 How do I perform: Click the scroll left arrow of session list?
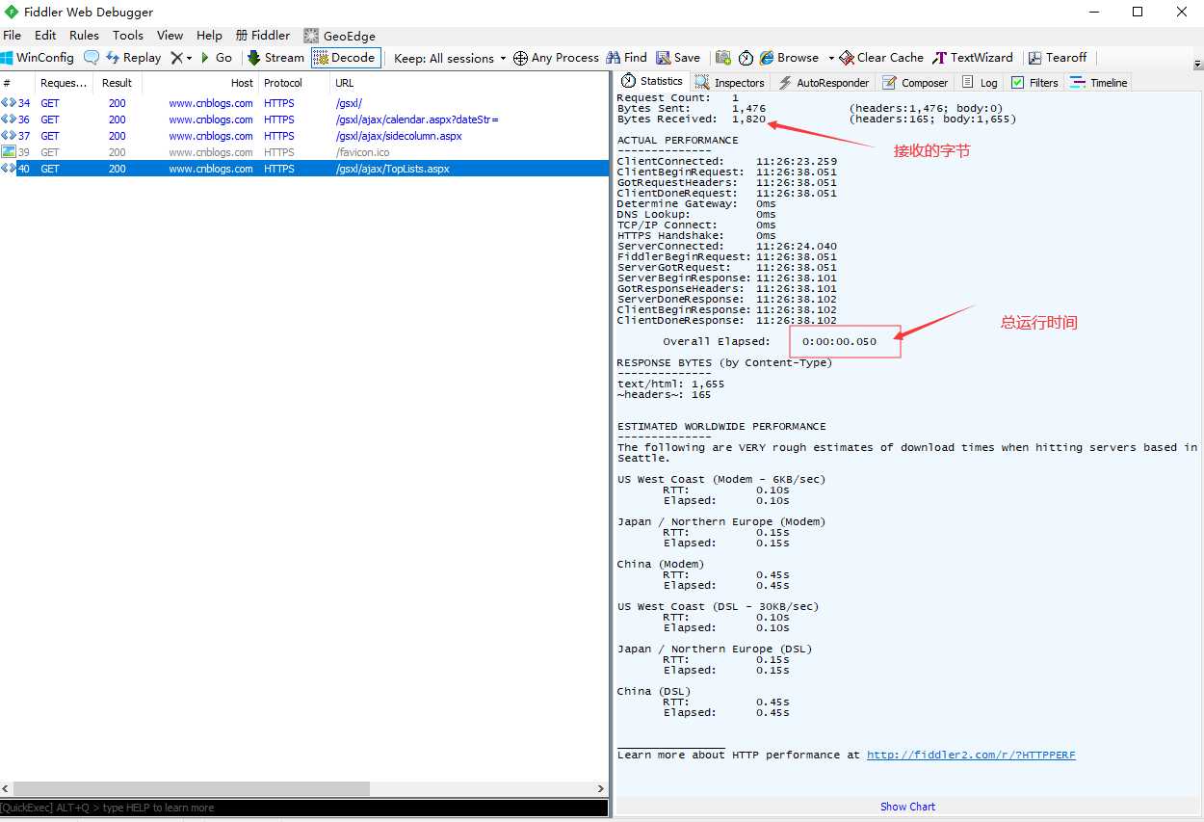click(x=7, y=788)
